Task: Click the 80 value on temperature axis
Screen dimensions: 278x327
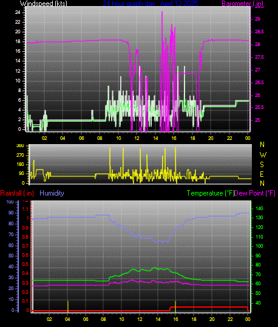Action: click(x=258, y=265)
